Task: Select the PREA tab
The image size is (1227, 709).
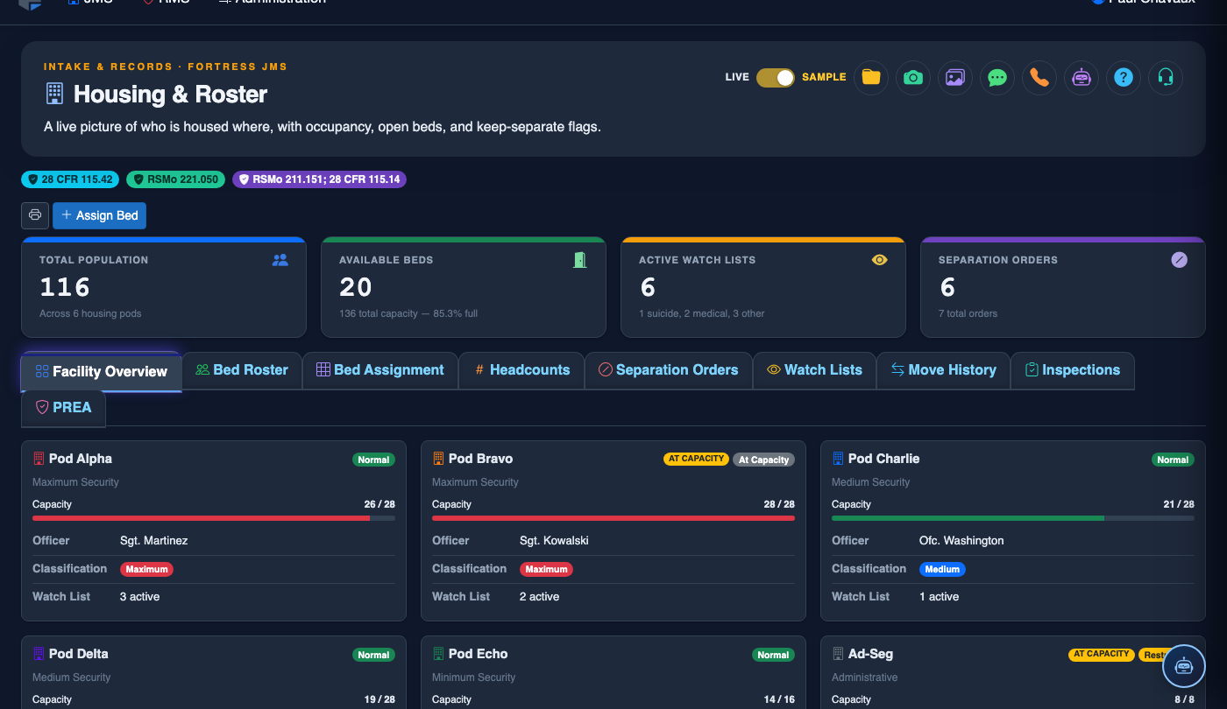Action: [x=63, y=407]
